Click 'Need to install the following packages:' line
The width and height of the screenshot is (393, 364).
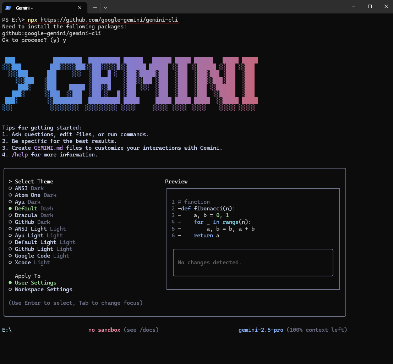[x=64, y=27]
